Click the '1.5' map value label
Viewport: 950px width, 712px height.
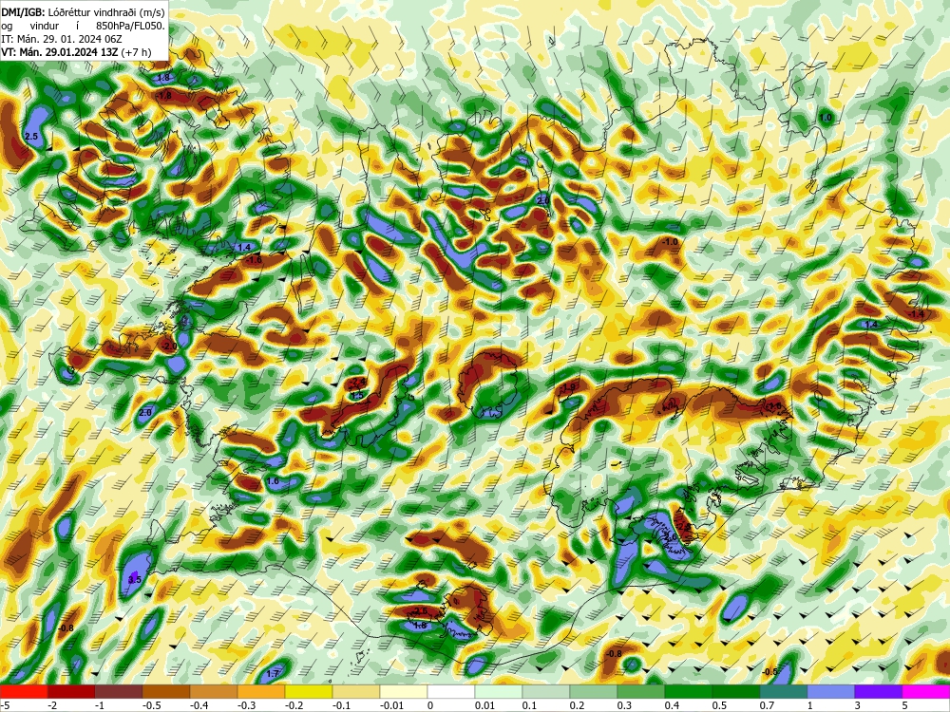pyautogui.click(x=357, y=395)
